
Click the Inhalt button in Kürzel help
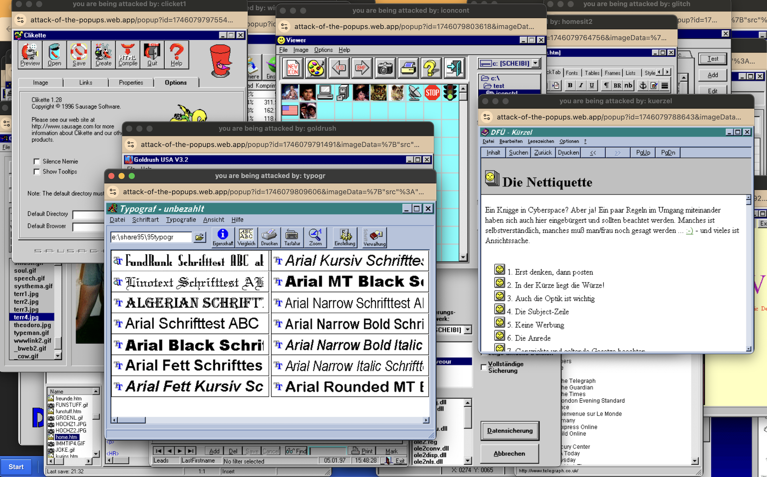click(494, 153)
